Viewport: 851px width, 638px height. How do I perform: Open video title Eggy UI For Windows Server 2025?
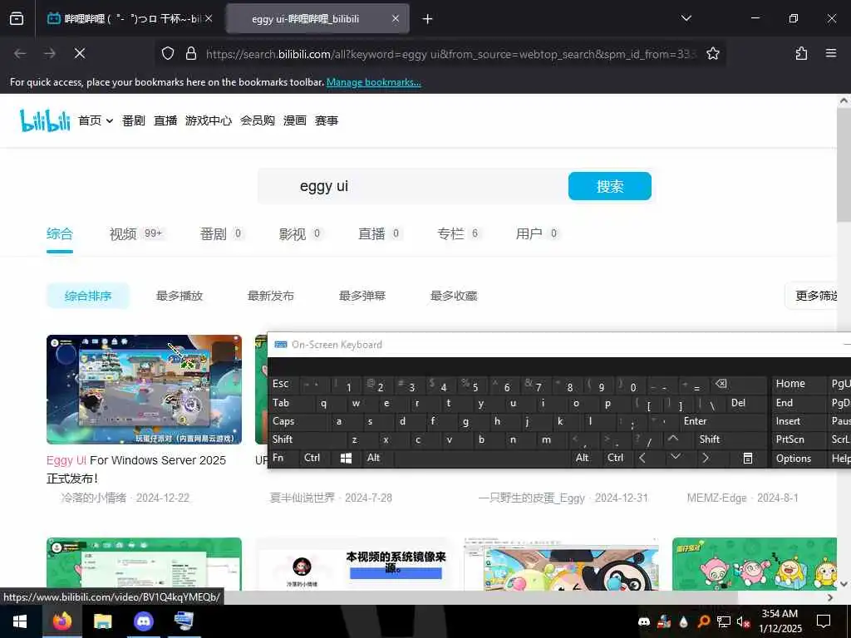(136, 469)
